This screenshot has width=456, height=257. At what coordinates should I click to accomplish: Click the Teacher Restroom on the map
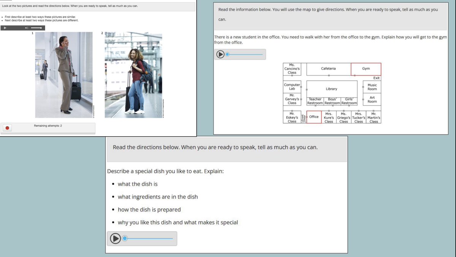click(x=315, y=101)
